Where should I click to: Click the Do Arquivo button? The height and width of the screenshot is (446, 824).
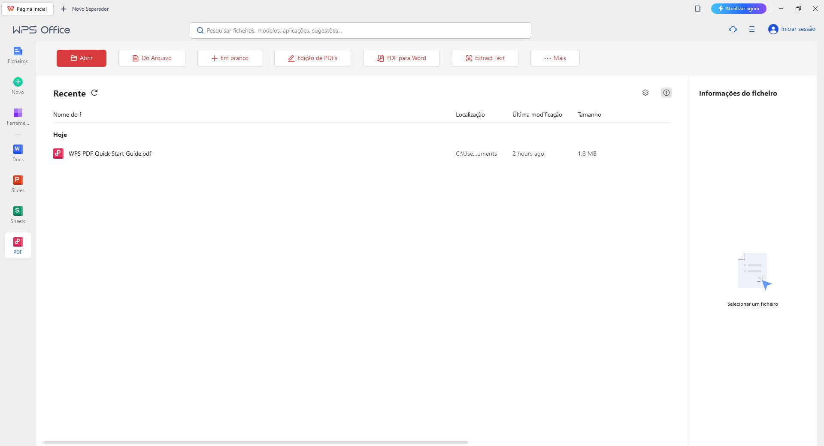pos(152,58)
